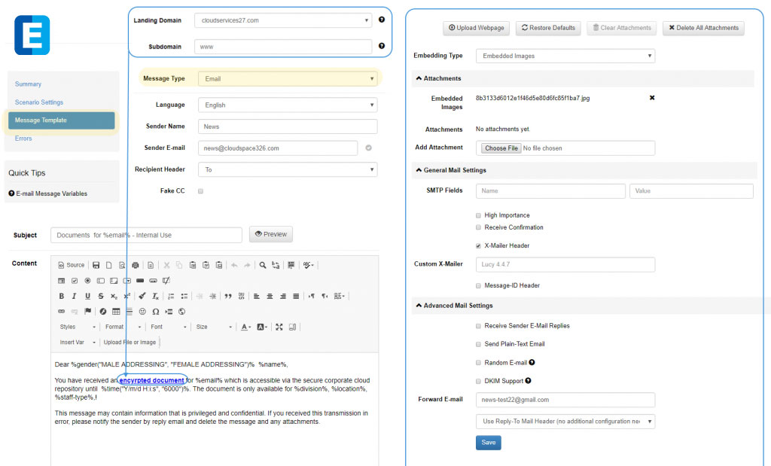Click the Block Quote icon
The image size is (771, 466).
228,297
